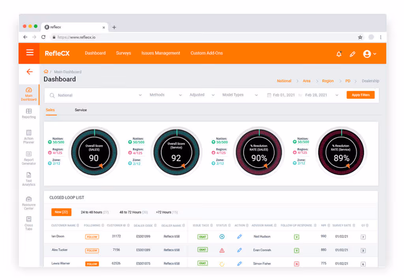Image resolution: width=404 pixels, height=280 pixels.
Task: Open Action Planner in the sidebar
Action: pos(29,137)
